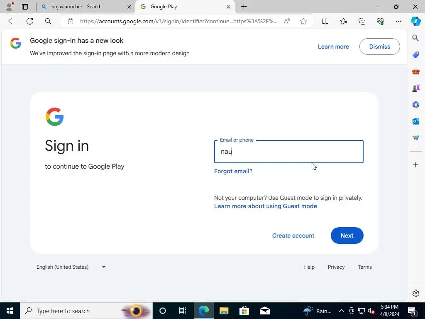Click Forgot email? link
This screenshot has width=425, height=319.
tap(233, 171)
